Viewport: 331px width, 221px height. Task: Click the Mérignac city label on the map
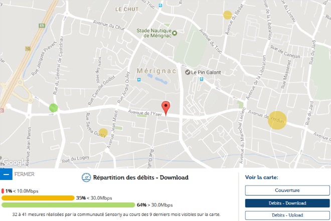coord(156,71)
